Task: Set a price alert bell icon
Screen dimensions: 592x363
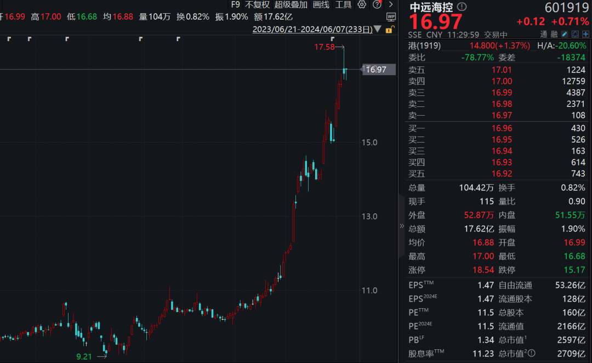Action: click(575, 35)
